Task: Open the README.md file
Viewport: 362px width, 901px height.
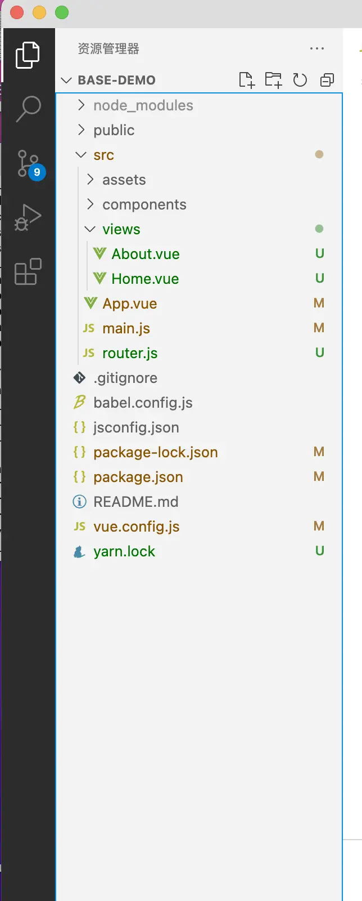Action: [135, 502]
